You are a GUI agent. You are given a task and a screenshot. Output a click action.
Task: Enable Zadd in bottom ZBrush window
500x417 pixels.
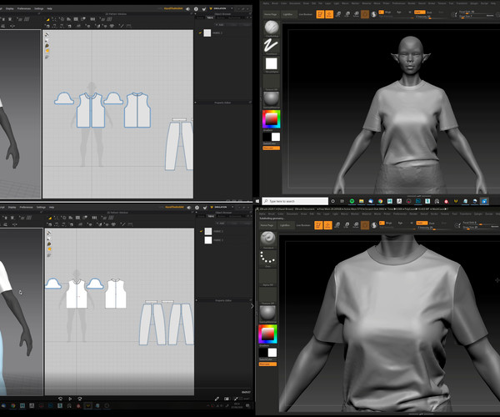pyautogui.click(x=422, y=223)
